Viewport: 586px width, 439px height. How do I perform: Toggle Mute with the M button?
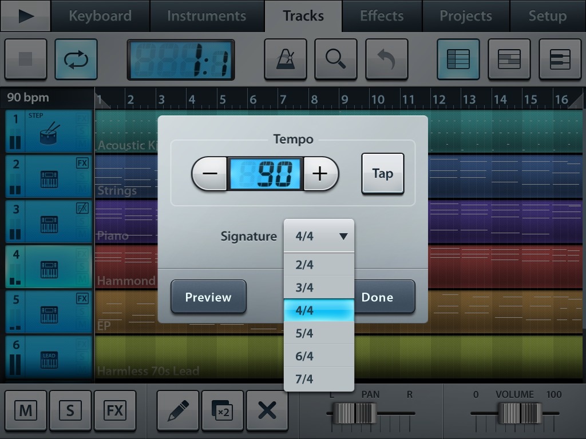[x=25, y=410]
